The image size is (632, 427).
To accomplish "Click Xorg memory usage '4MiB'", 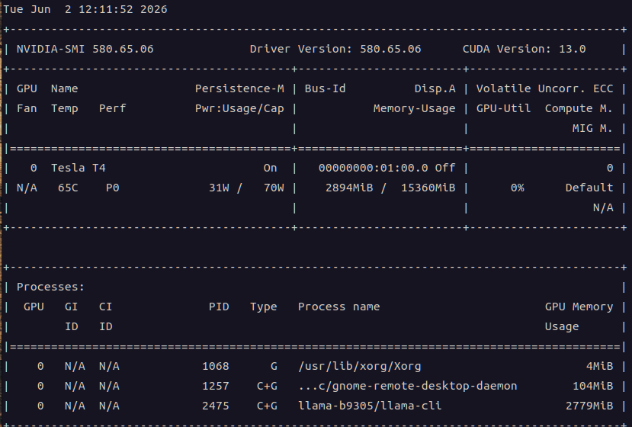I will coord(599,367).
